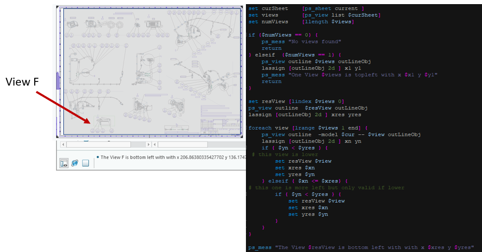Click right arrow of first horizontal scrollbar
This screenshot has height=252, width=482.
(x=148, y=145)
